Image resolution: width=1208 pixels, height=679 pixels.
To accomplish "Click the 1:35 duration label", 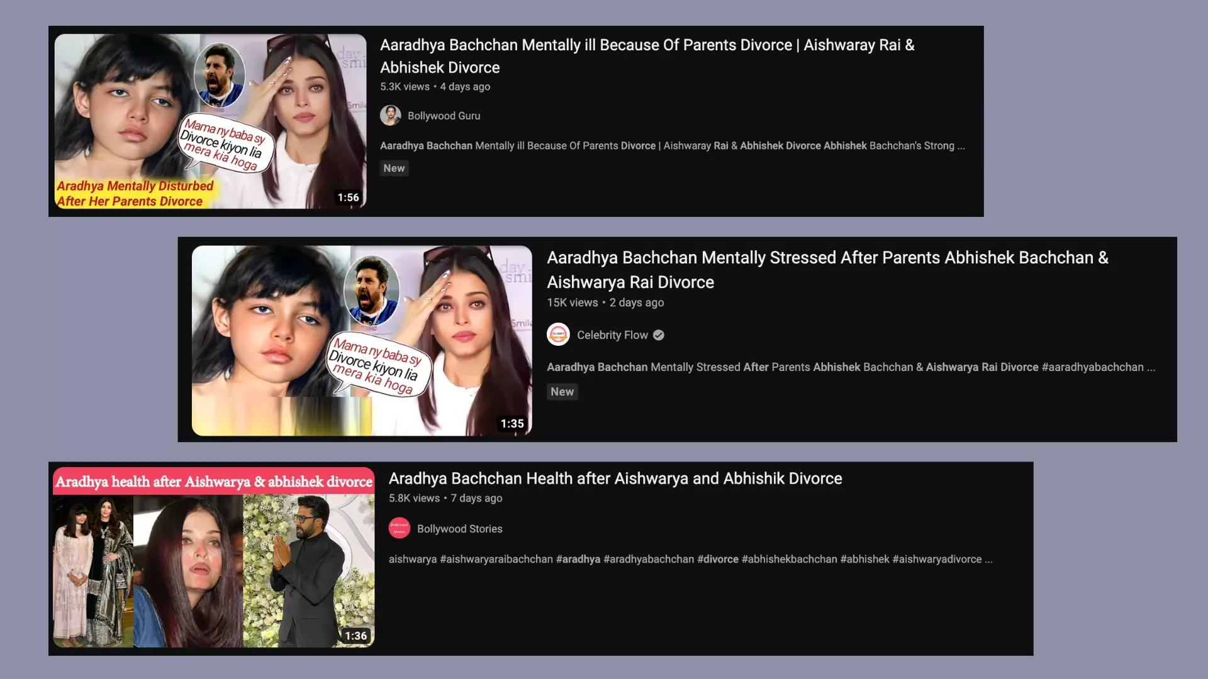I will 512,424.
